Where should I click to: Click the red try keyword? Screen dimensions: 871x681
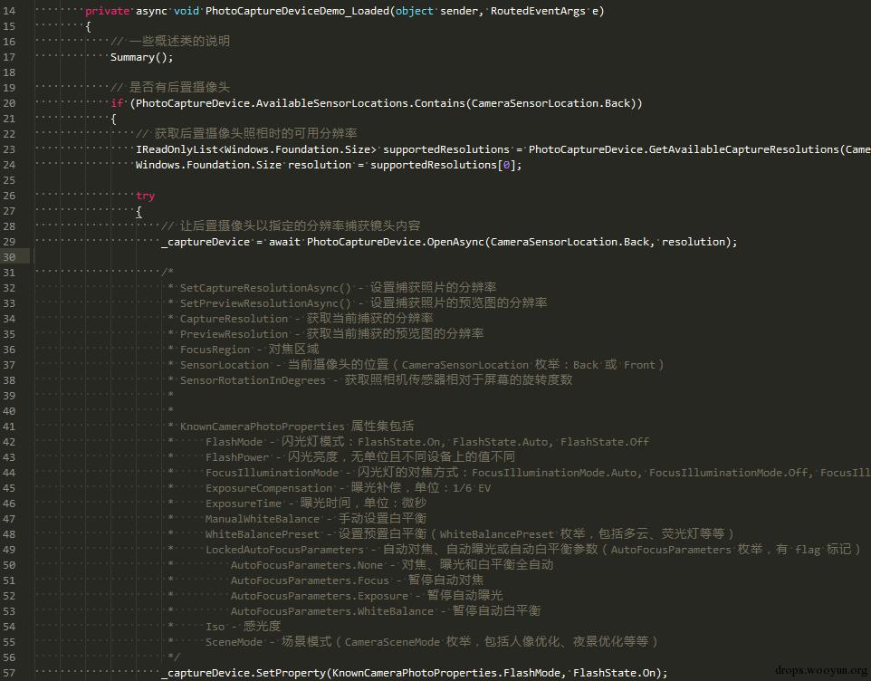[146, 197]
